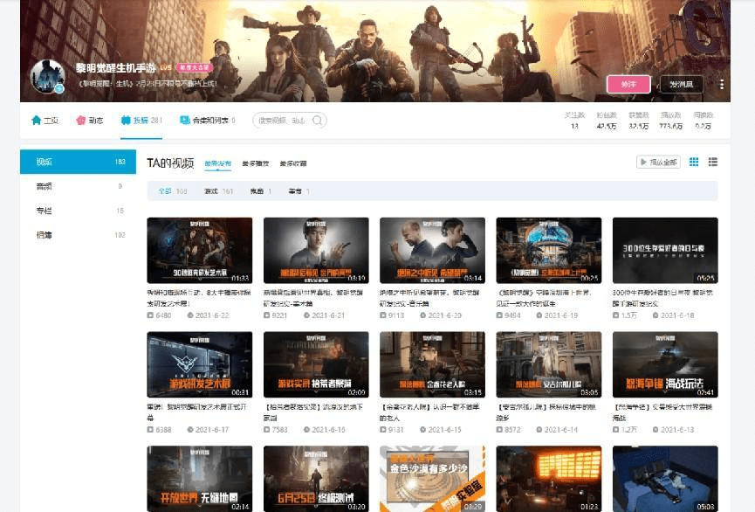Click the clock icon beside 2021-6-13

click(655, 430)
